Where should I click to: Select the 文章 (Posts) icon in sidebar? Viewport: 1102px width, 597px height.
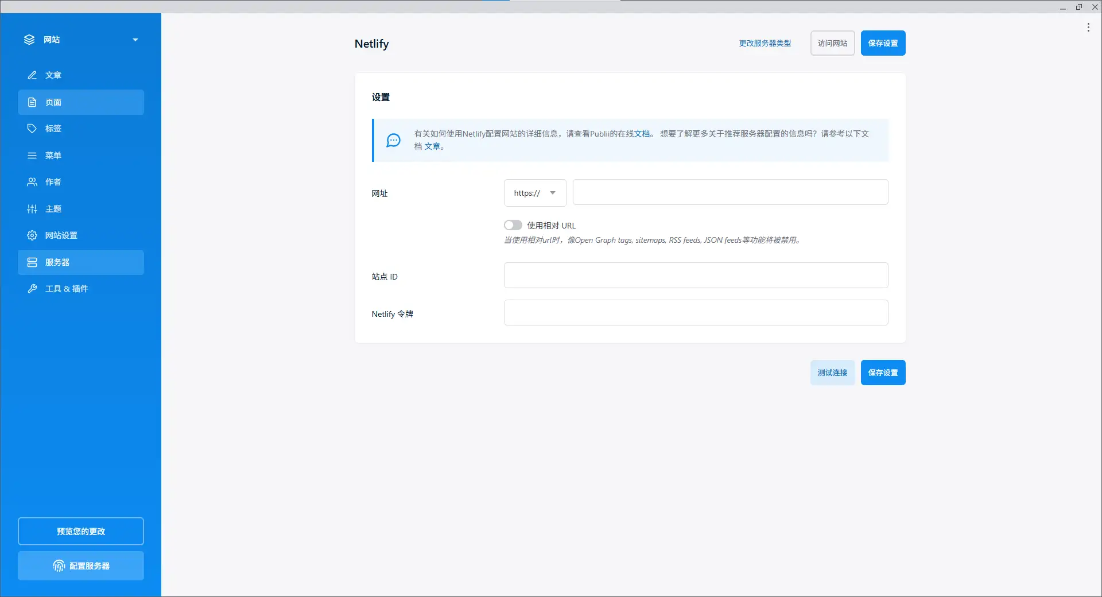pyautogui.click(x=33, y=75)
